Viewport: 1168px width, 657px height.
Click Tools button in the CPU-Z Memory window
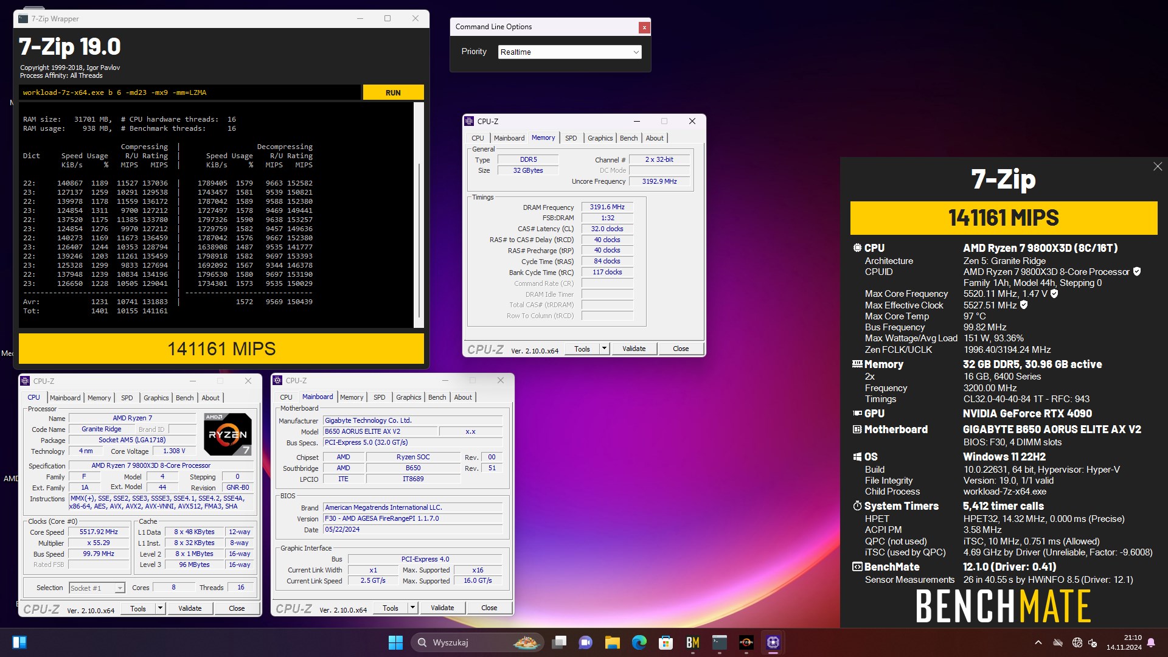582,349
